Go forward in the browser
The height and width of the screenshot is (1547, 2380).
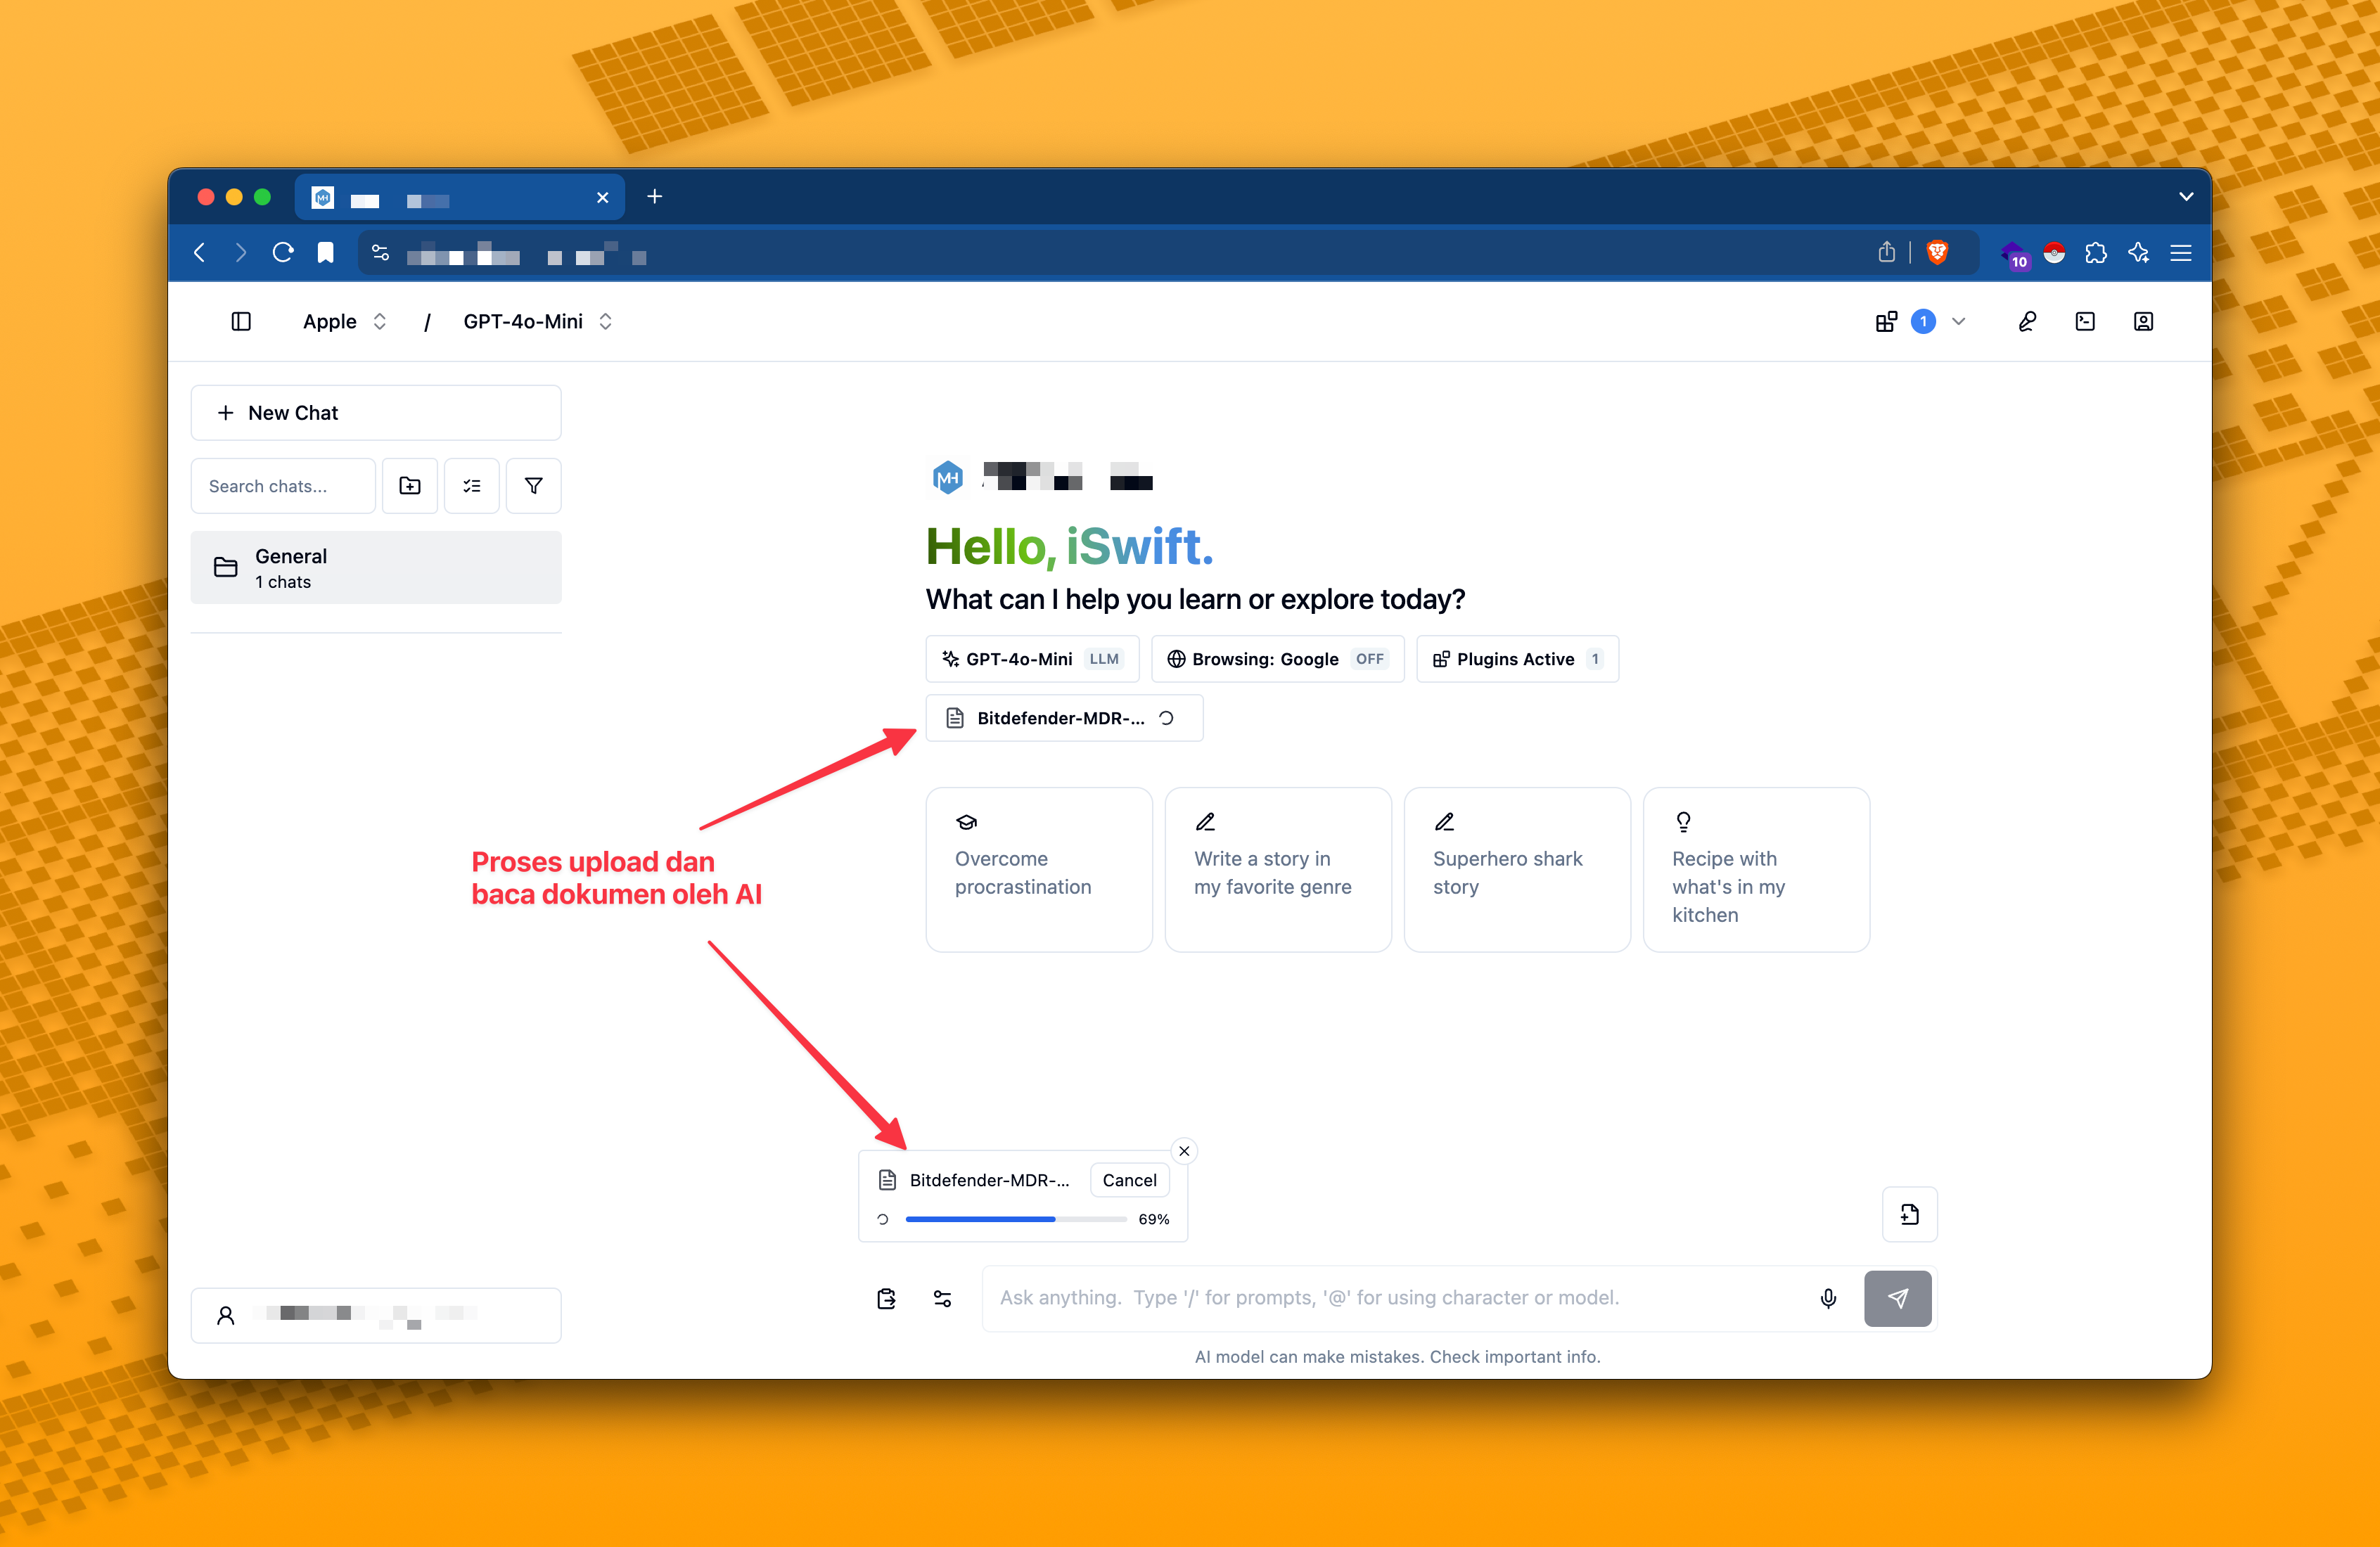240,252
